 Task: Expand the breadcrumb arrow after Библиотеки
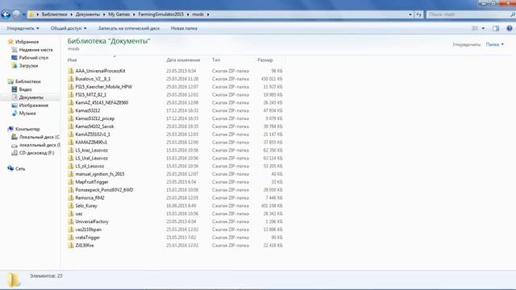pos(71,14)
